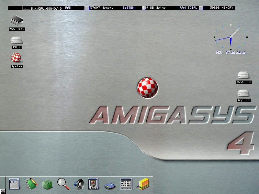Click the 59898 MEMORY value

[x=221, y=7]
